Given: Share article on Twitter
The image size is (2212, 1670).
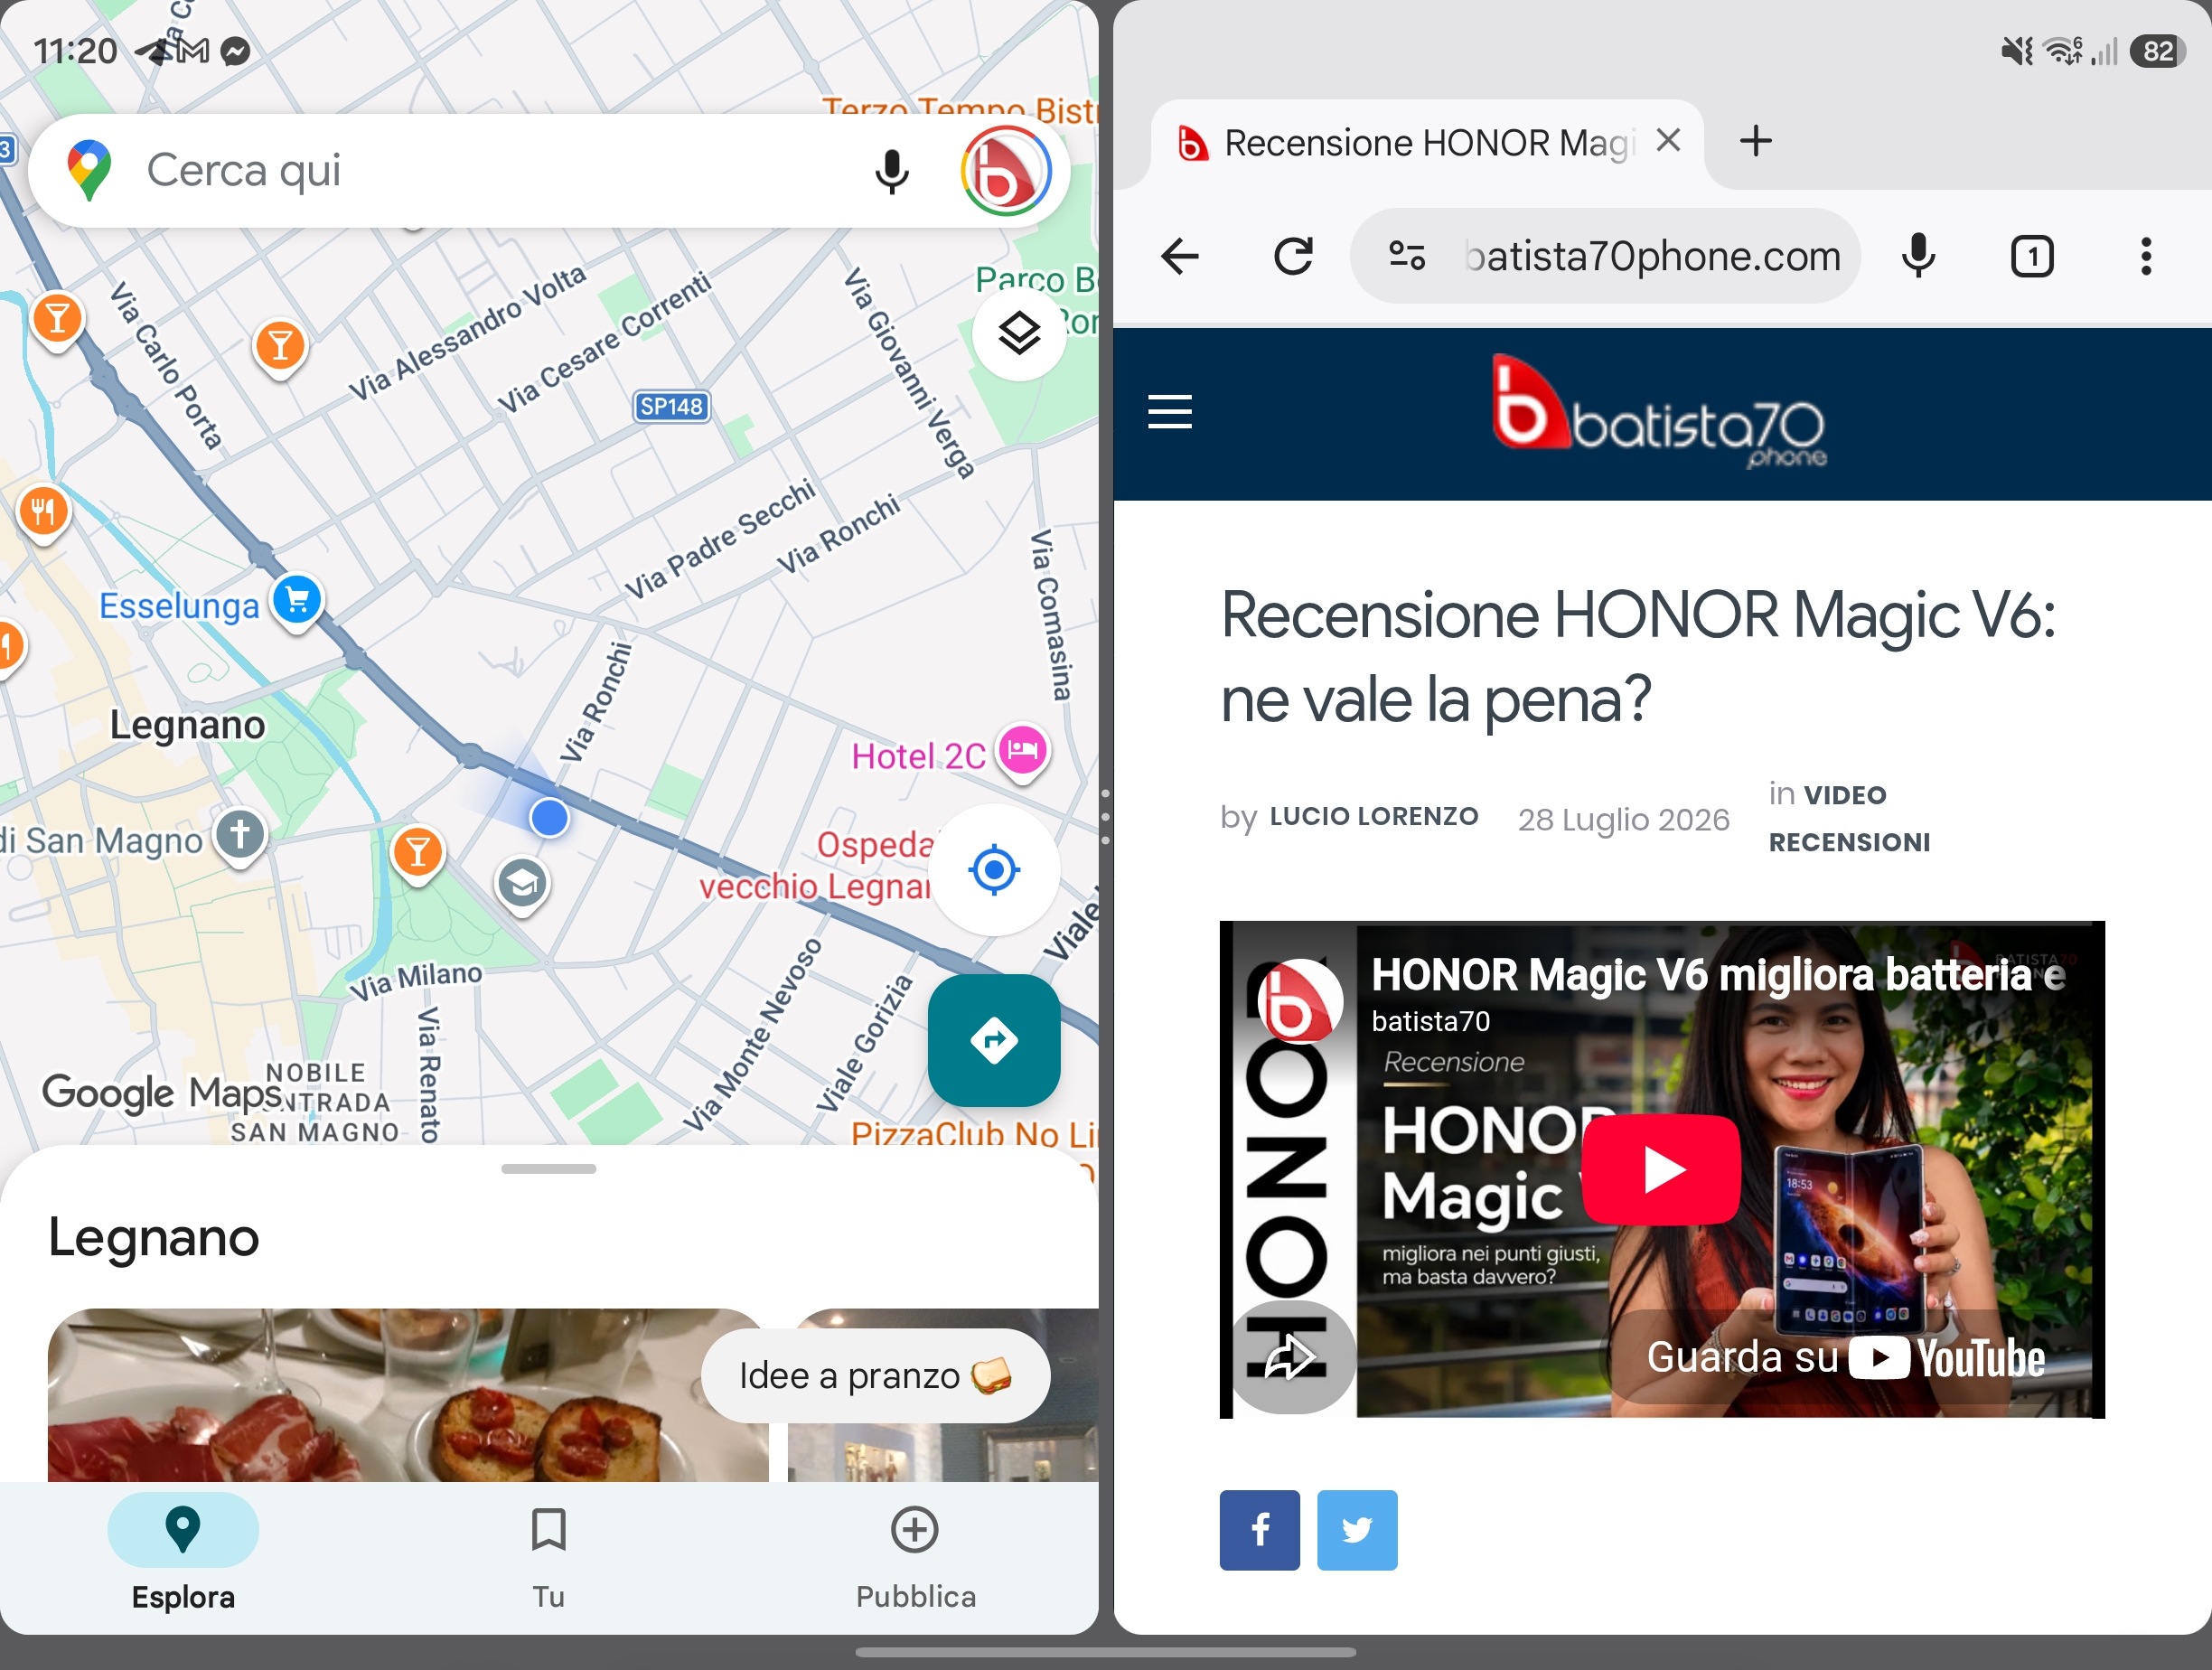Looking at the screenshot, I should pyautogui.click(x=1357, y=1531).
